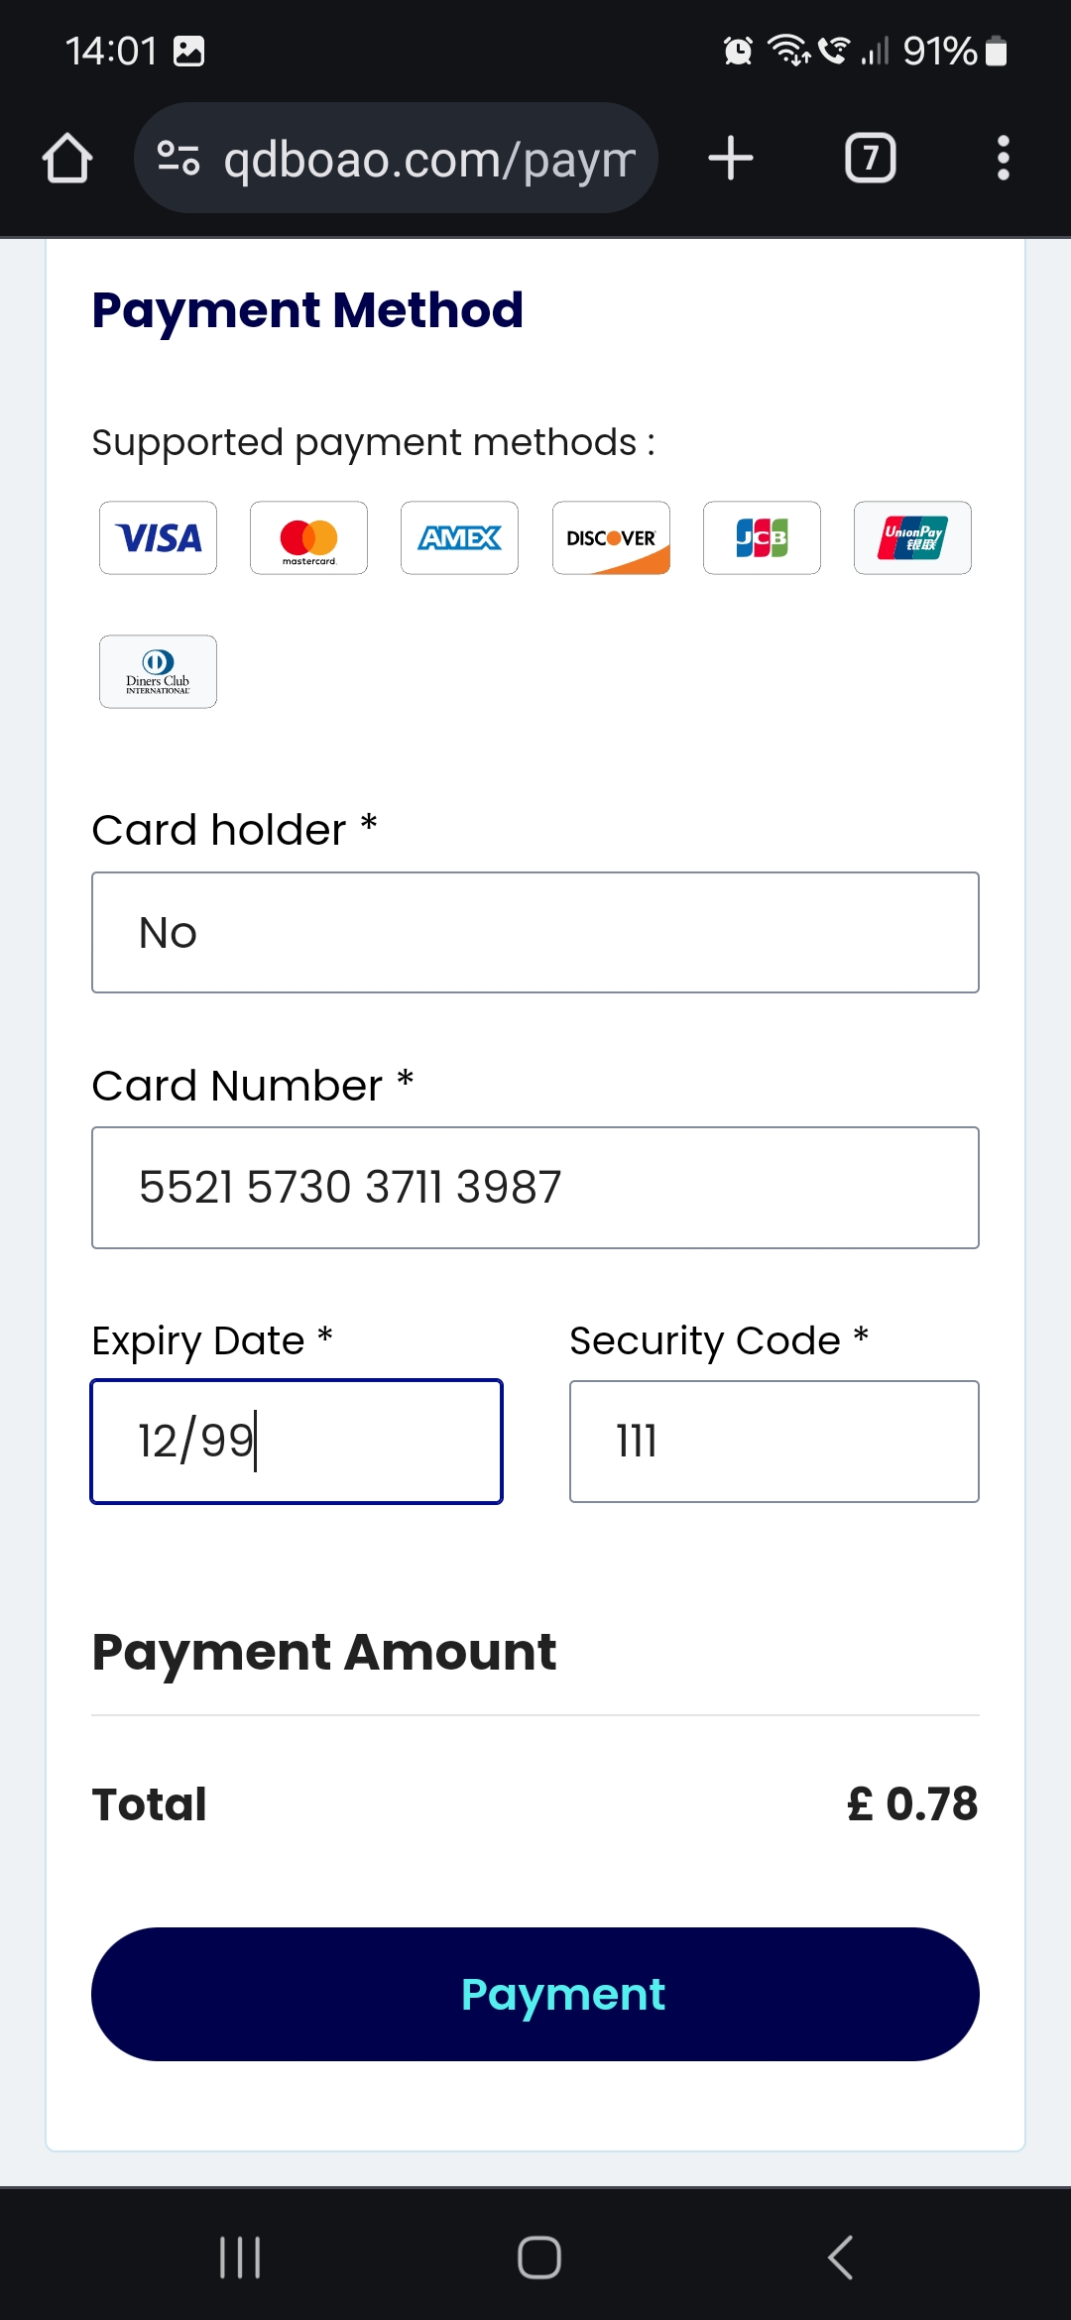Tap the URL address bar text
1071x2320 pixels.
click(x=428, y=159)
